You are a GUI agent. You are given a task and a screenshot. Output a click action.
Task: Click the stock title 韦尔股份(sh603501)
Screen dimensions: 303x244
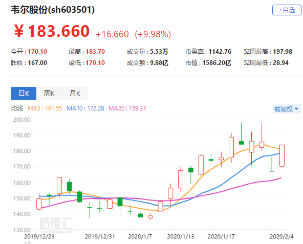[53, 10]
